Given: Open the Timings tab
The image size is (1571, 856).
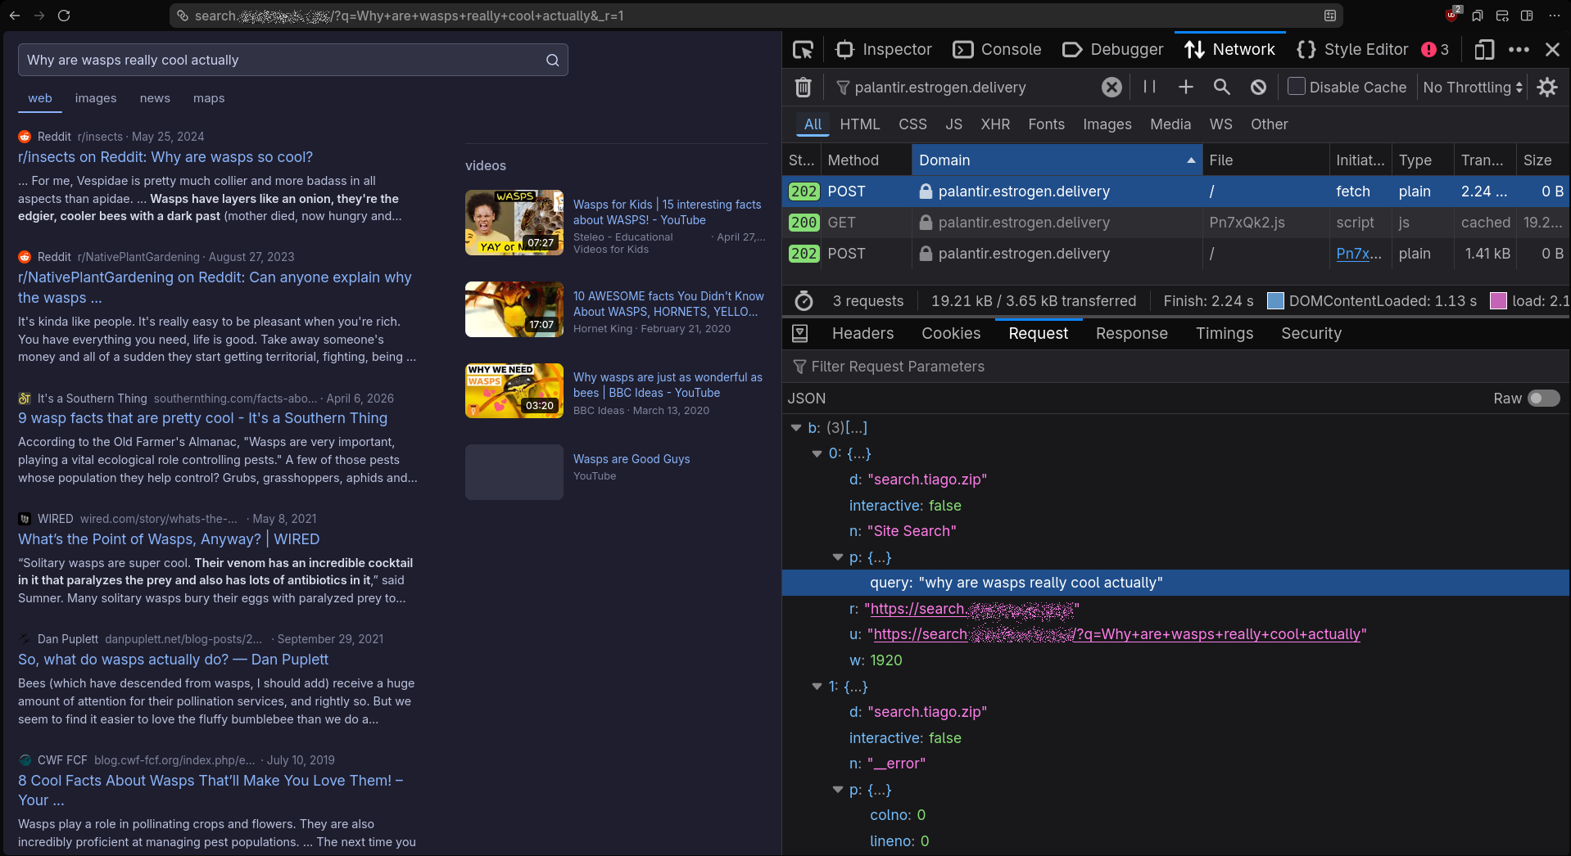Looking at the screenshot, I should [1225, 333].
